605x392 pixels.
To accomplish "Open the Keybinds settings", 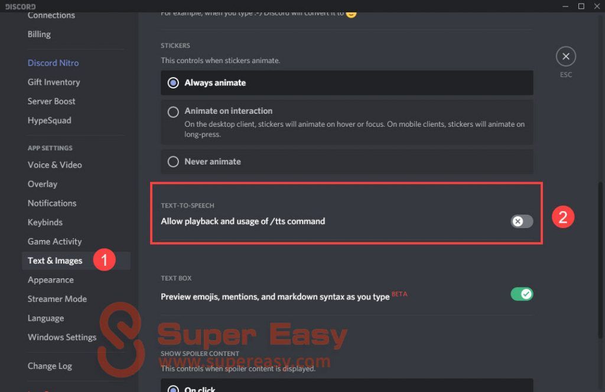I will (45, 222).
